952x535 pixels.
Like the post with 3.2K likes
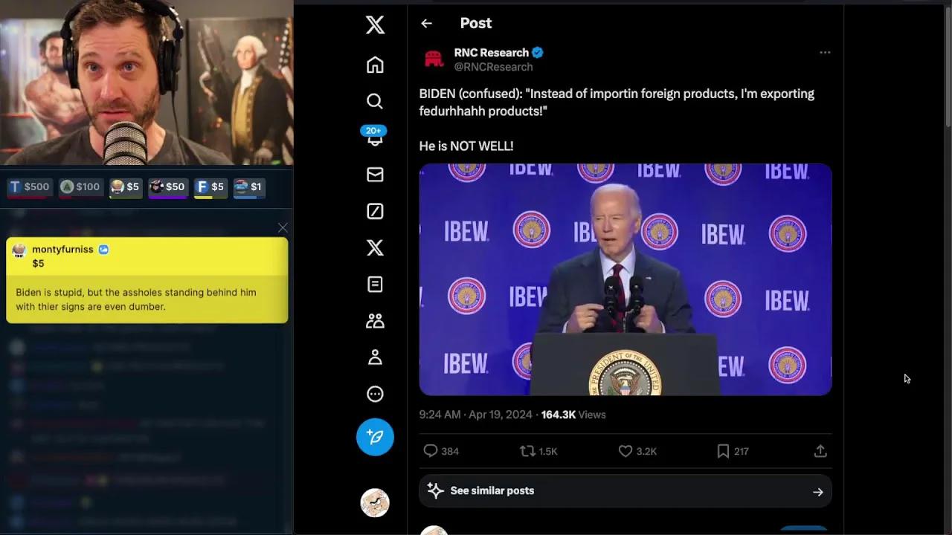[x=637, y=451]
